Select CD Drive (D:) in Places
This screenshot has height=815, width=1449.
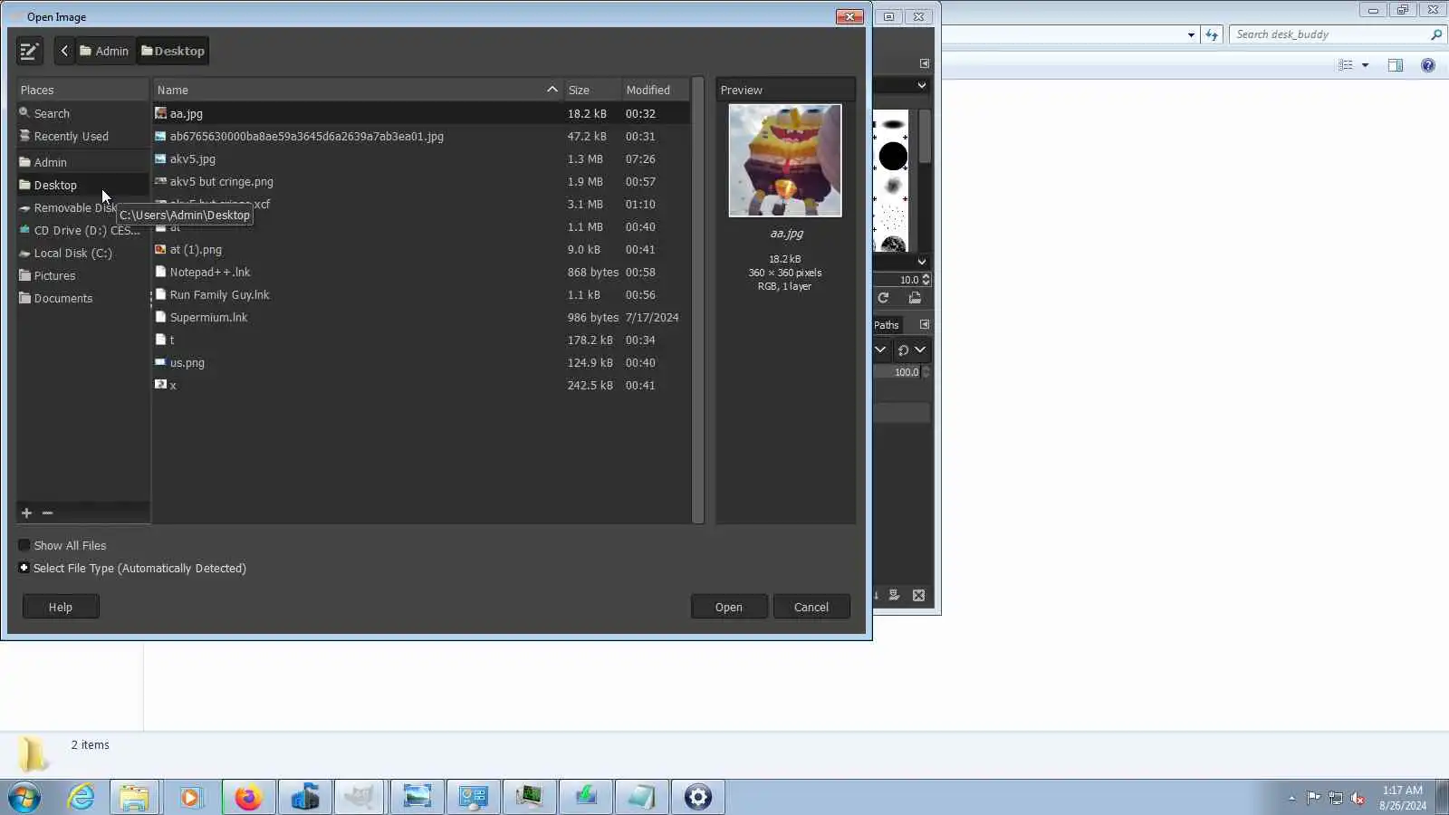[82, 231]
